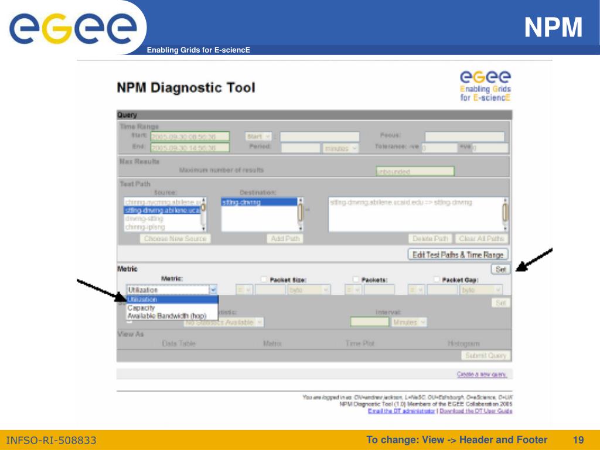Enable the Packet Size checkbox
The image size is (600, 450).
(264, 279)
